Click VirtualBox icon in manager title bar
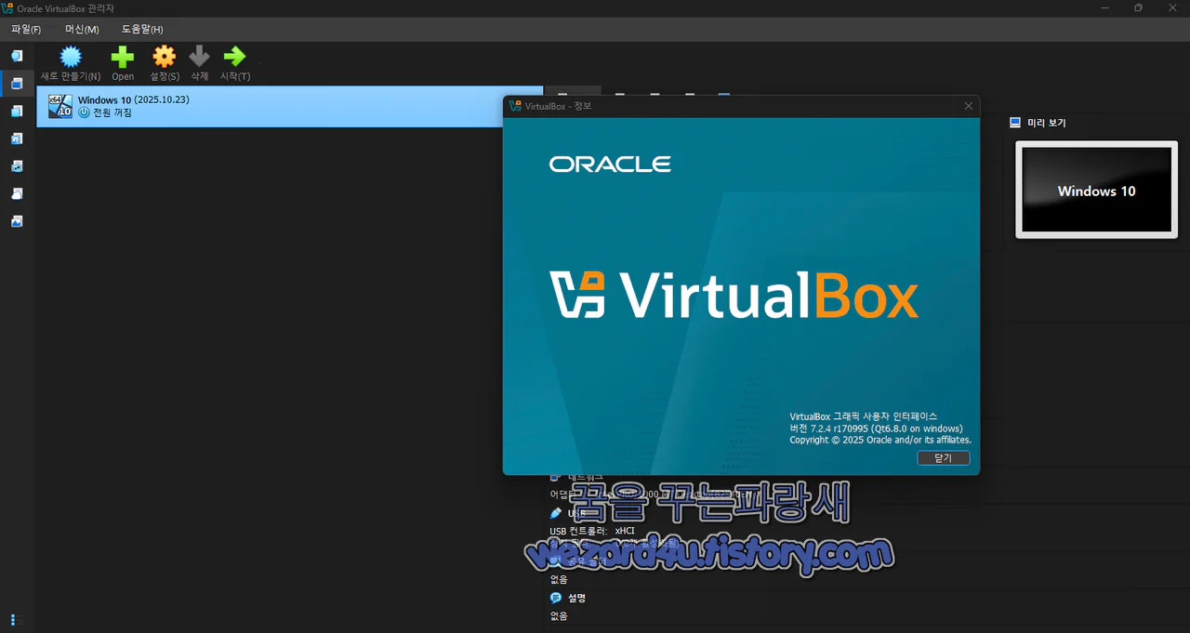Image resolution: width=1190 pixels, height=633 pixels. [x=8, y=8]
